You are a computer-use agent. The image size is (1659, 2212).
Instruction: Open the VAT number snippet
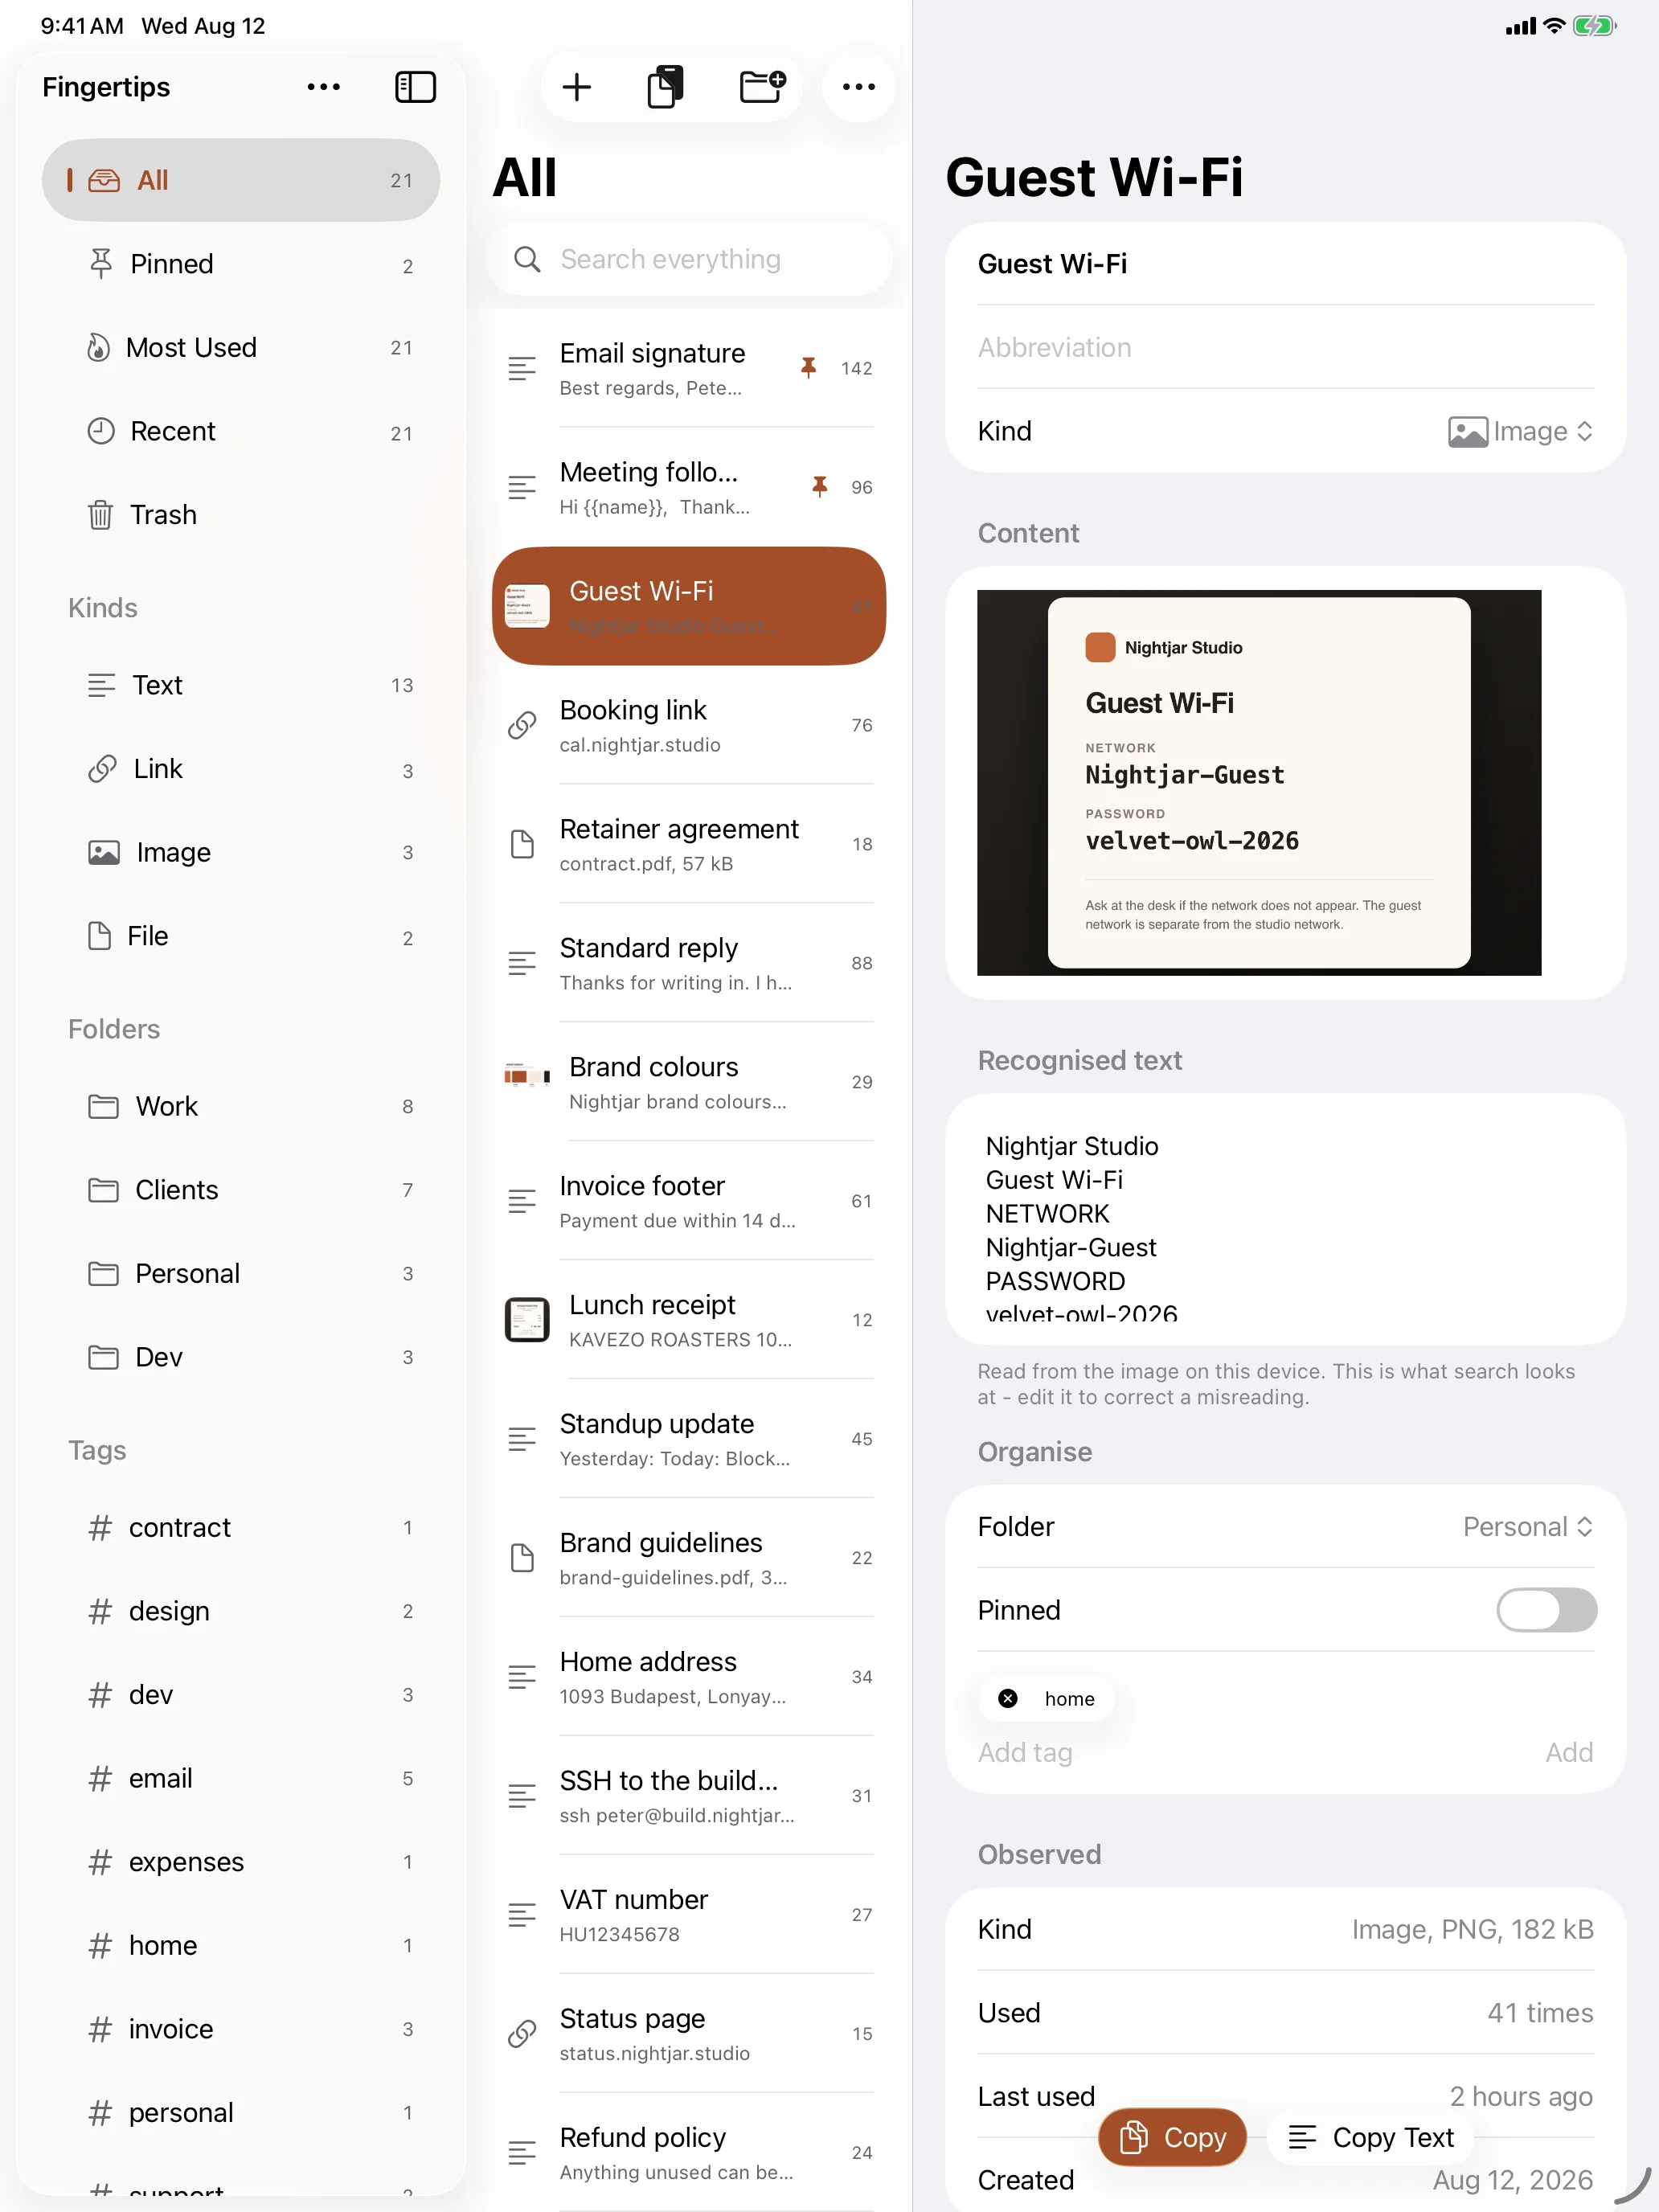[x=689, y=1914]
